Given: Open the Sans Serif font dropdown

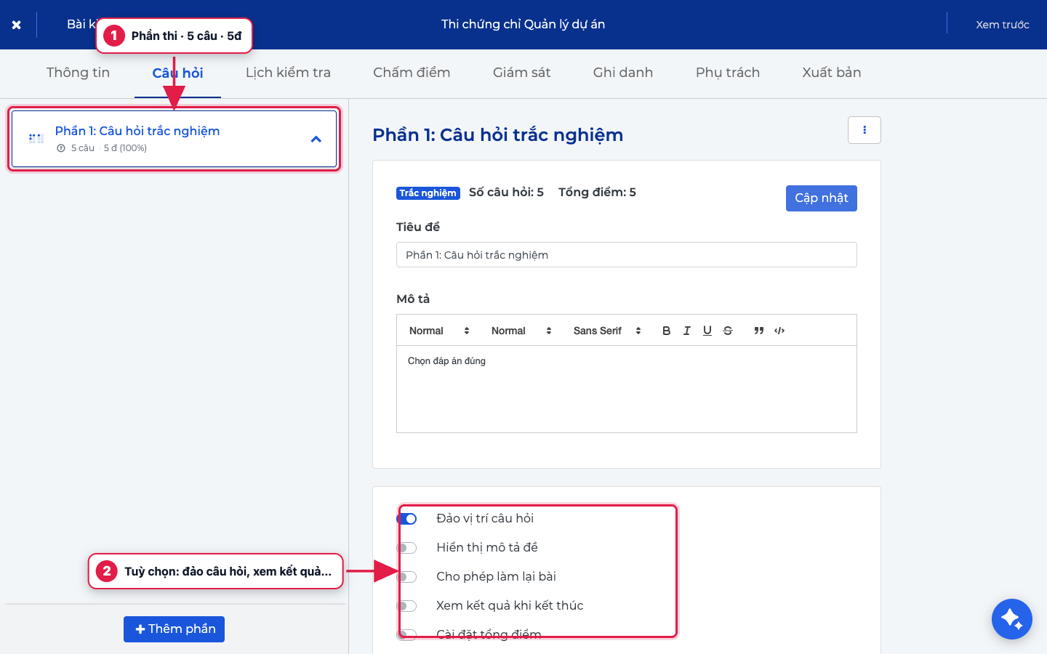Looking at the screenshot, I should 607,331.
